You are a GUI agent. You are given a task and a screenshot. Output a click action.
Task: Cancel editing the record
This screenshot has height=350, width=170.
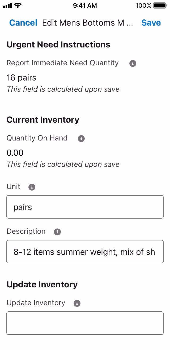(23, 23)
